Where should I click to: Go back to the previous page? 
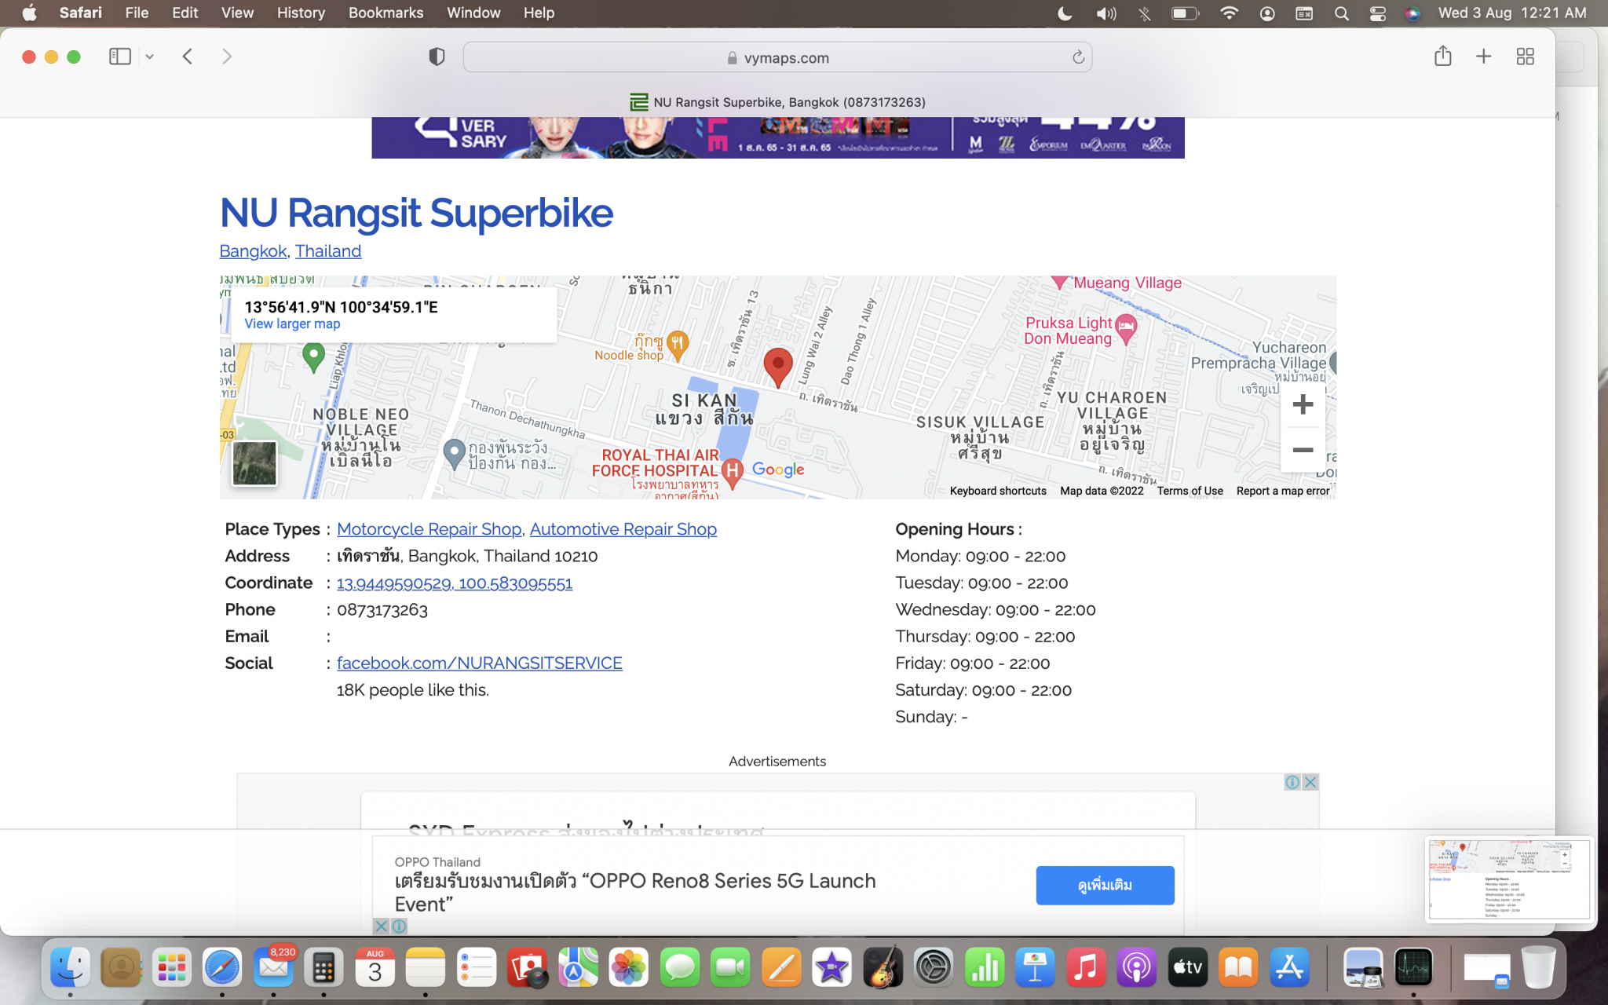pyautogui.click(x=188, y=57)
